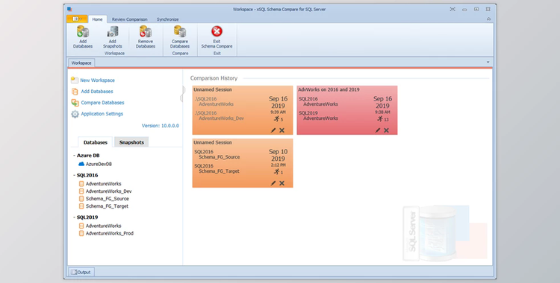Image resolution: width=560 pixels, height=283 pixels.
Task: Open the Synchronize ribbon tab
Action: pos(167,19)
